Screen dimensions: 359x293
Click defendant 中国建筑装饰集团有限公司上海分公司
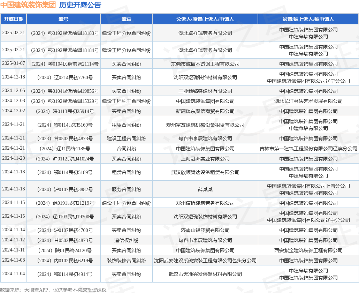pos(308,186)
